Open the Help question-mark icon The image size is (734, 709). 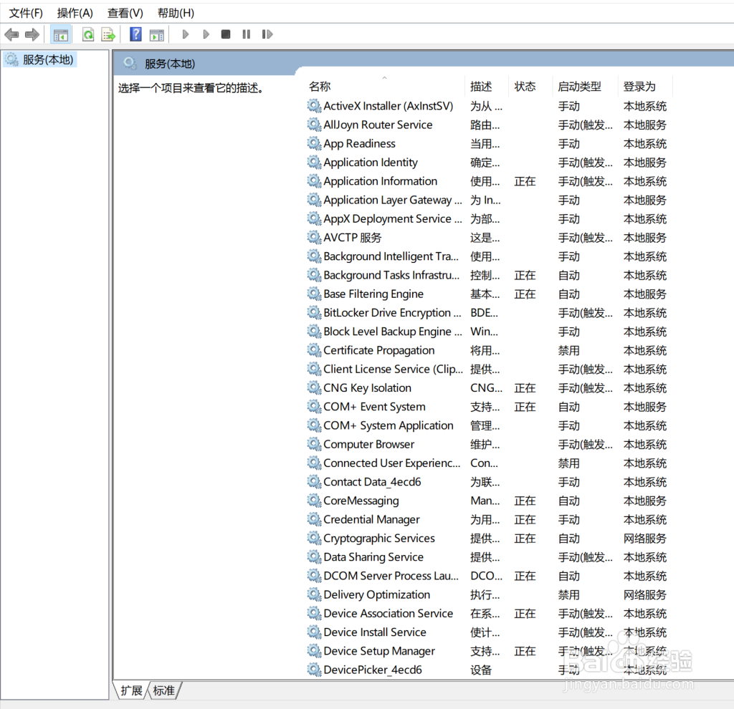click(x=135, y=34)
